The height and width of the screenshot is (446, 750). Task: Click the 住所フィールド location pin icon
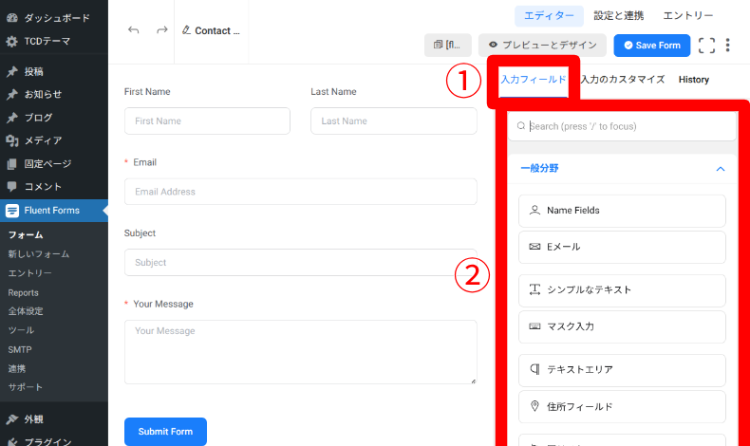coord(534,406)
